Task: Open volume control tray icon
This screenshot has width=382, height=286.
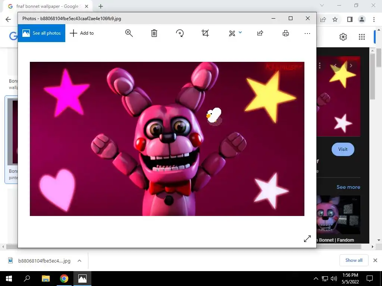Action: coord(334,279)
